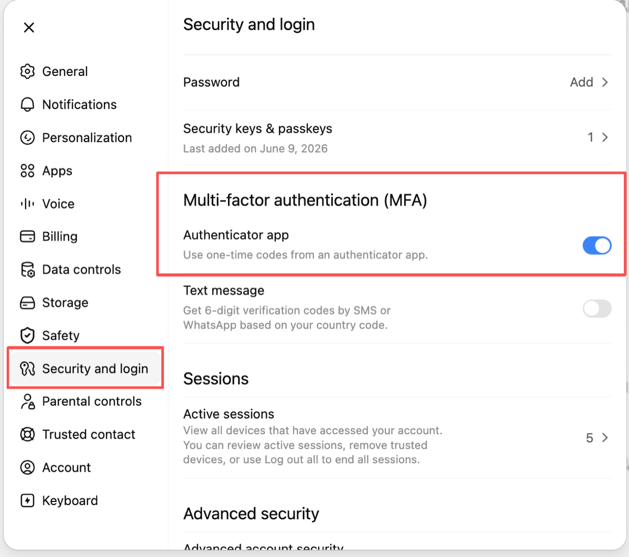Expand Password row chevron
This screenshot has height=557, width=629.
605,82
